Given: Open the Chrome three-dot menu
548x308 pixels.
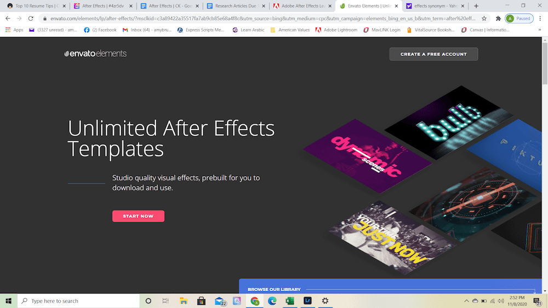Looking at the screenshot, I should (540, 19).
